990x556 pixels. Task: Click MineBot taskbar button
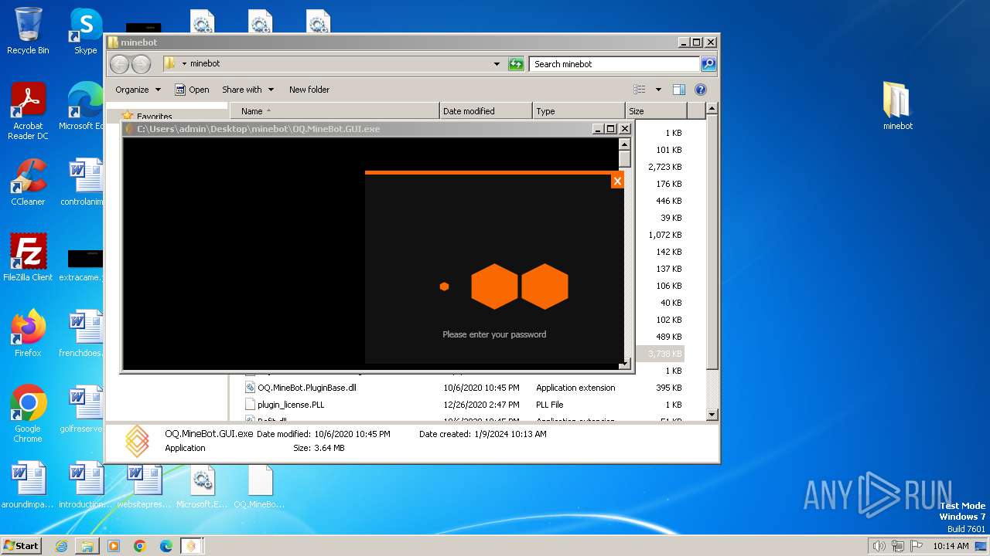click(x=192, y=546)
